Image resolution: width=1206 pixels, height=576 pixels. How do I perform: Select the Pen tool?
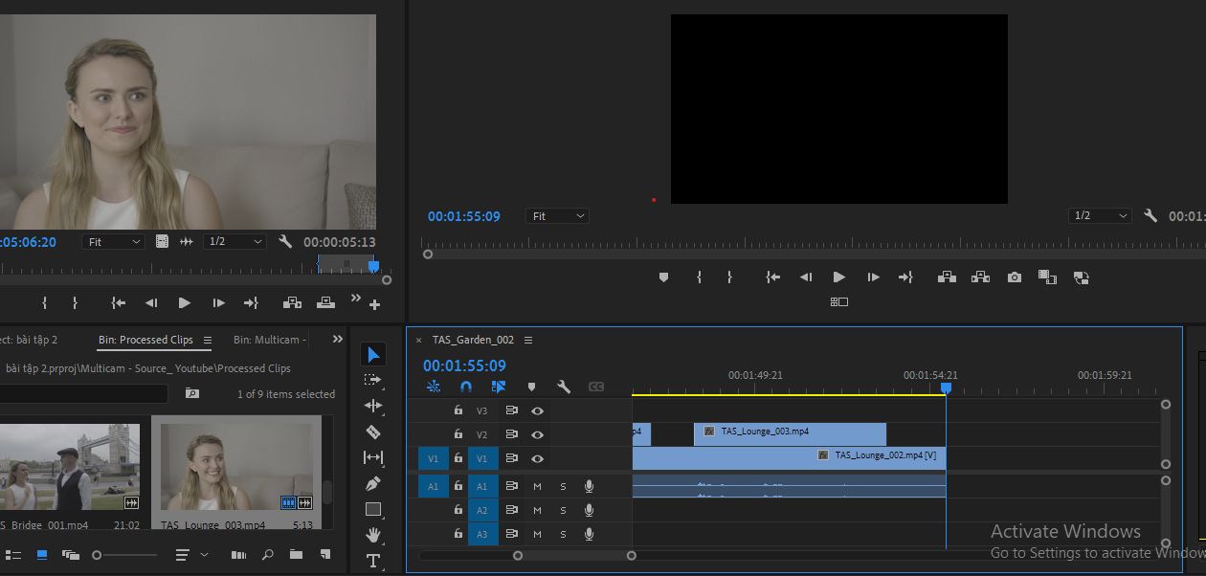(373, 483)
